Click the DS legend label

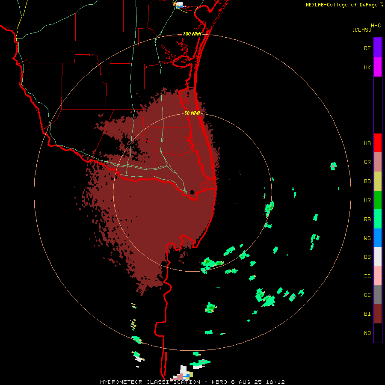coord(367,257)
